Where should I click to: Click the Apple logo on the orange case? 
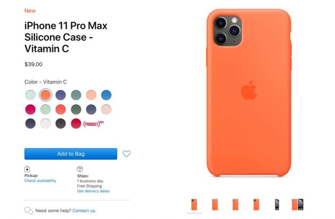point(249,90)
